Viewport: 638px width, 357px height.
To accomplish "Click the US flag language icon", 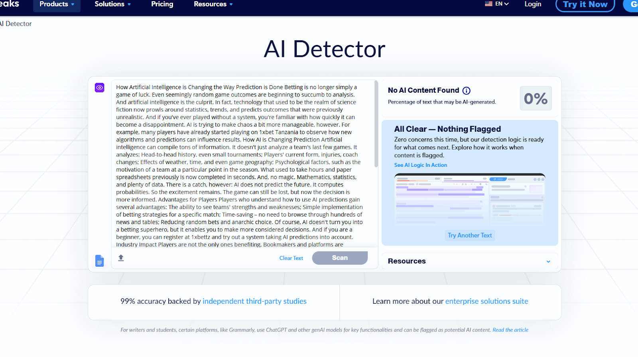I will [x=488, y=4].
